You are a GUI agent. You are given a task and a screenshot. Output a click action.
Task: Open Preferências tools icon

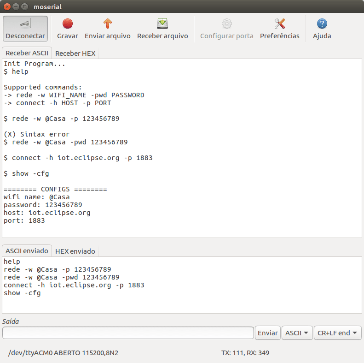279,24
